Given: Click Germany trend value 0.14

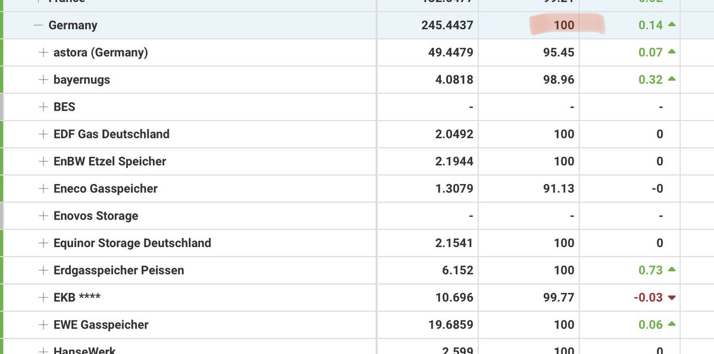Looking at the screenshot, I should [650, 26].
